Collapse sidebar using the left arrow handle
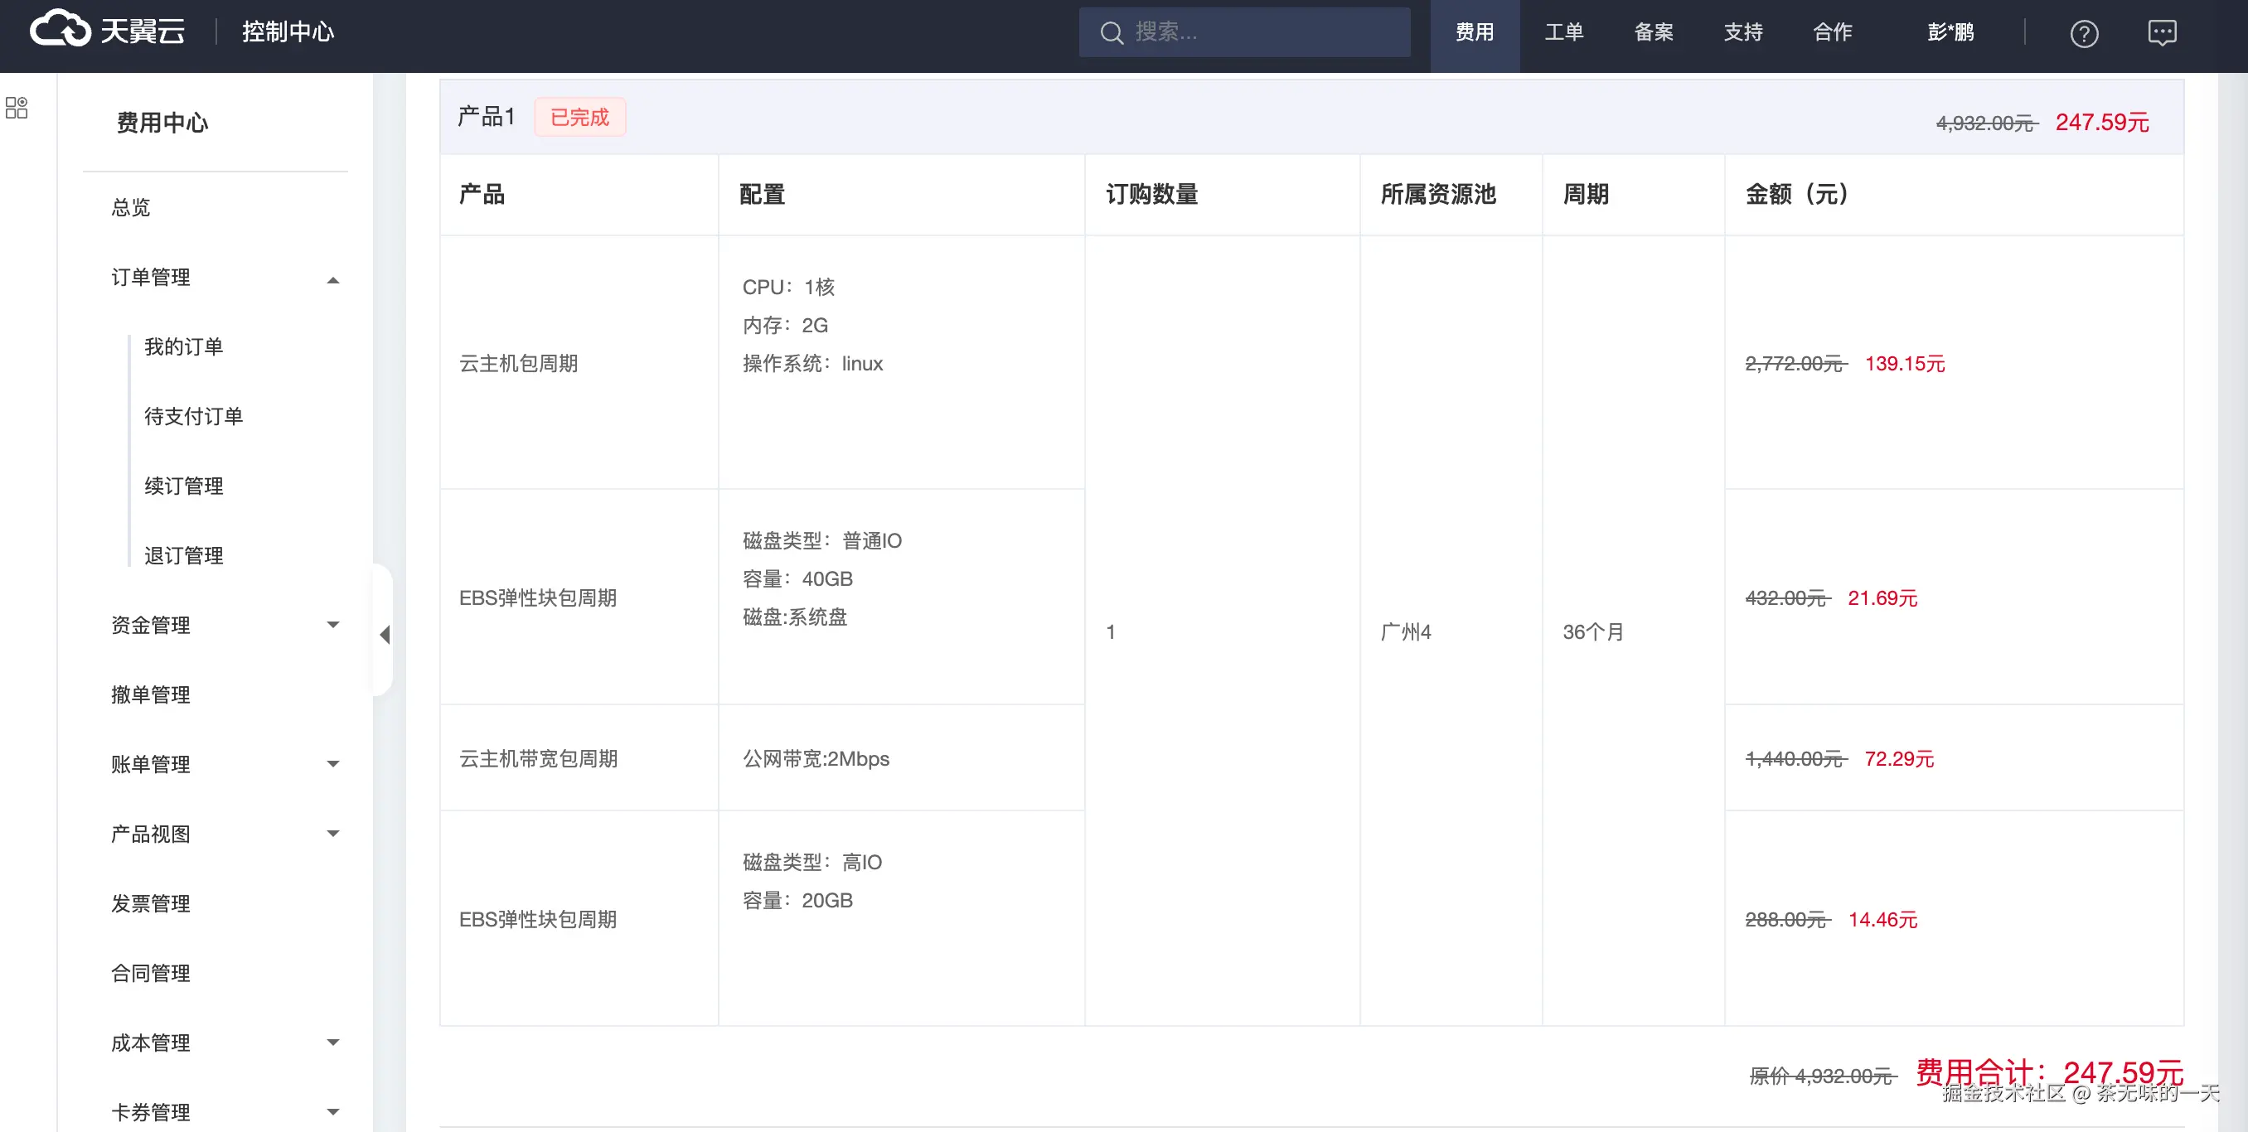This screenshot has height=1132, width=2248. tap(384, 635)
